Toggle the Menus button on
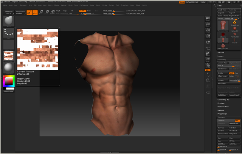The height and width of the screenshot is (154, 242). [182, 2]
